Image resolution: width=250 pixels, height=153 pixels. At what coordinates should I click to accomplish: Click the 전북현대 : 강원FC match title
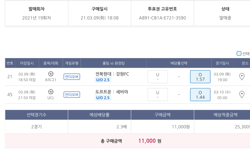112,74
